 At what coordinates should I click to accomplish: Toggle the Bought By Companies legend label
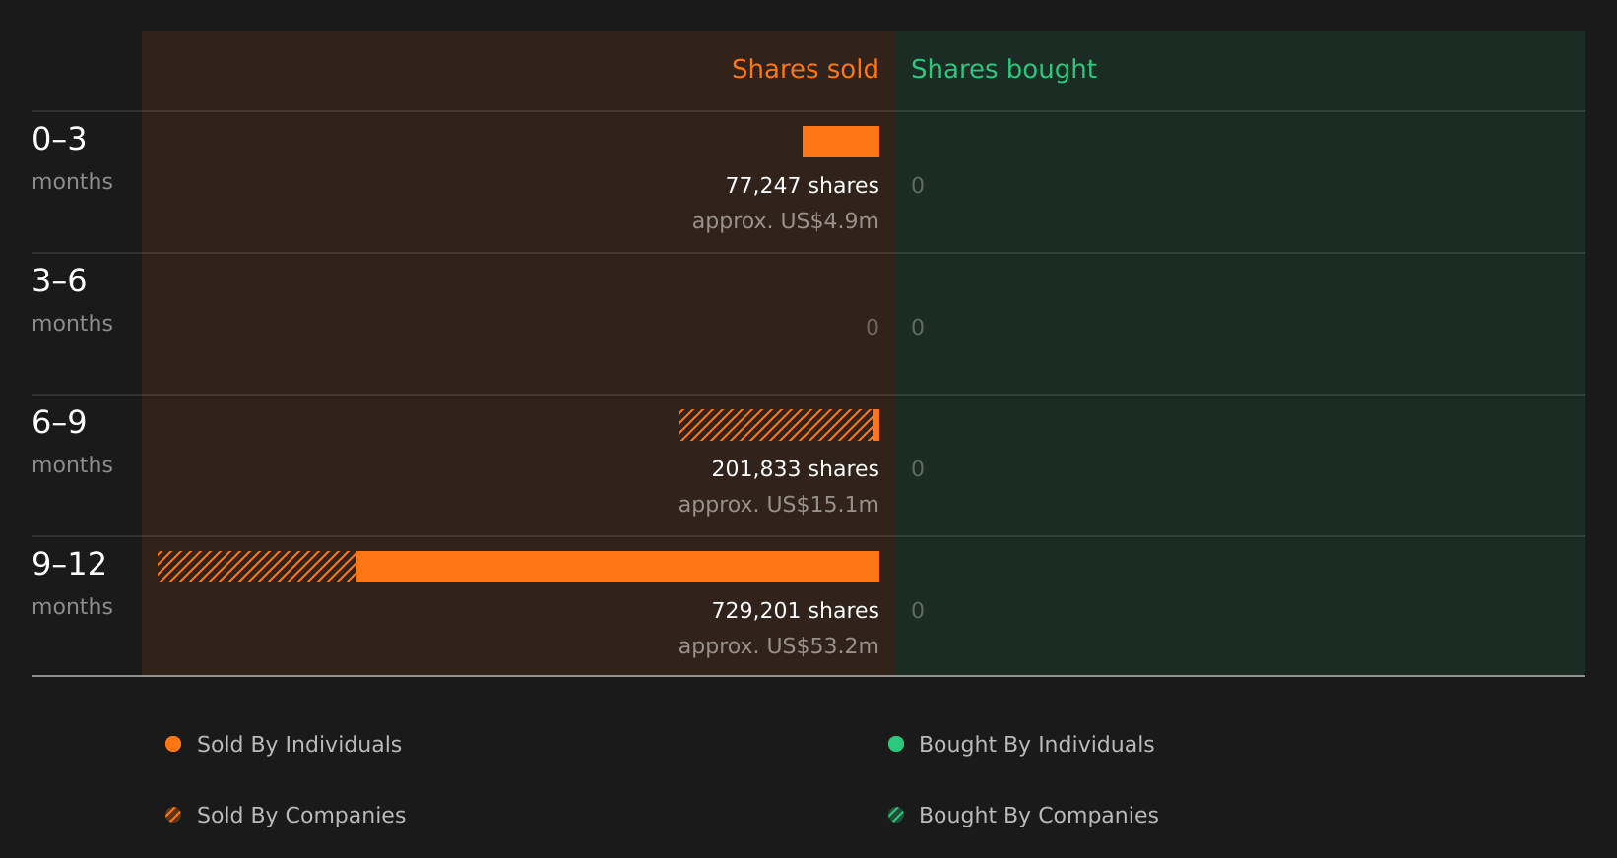[1038, 816]
